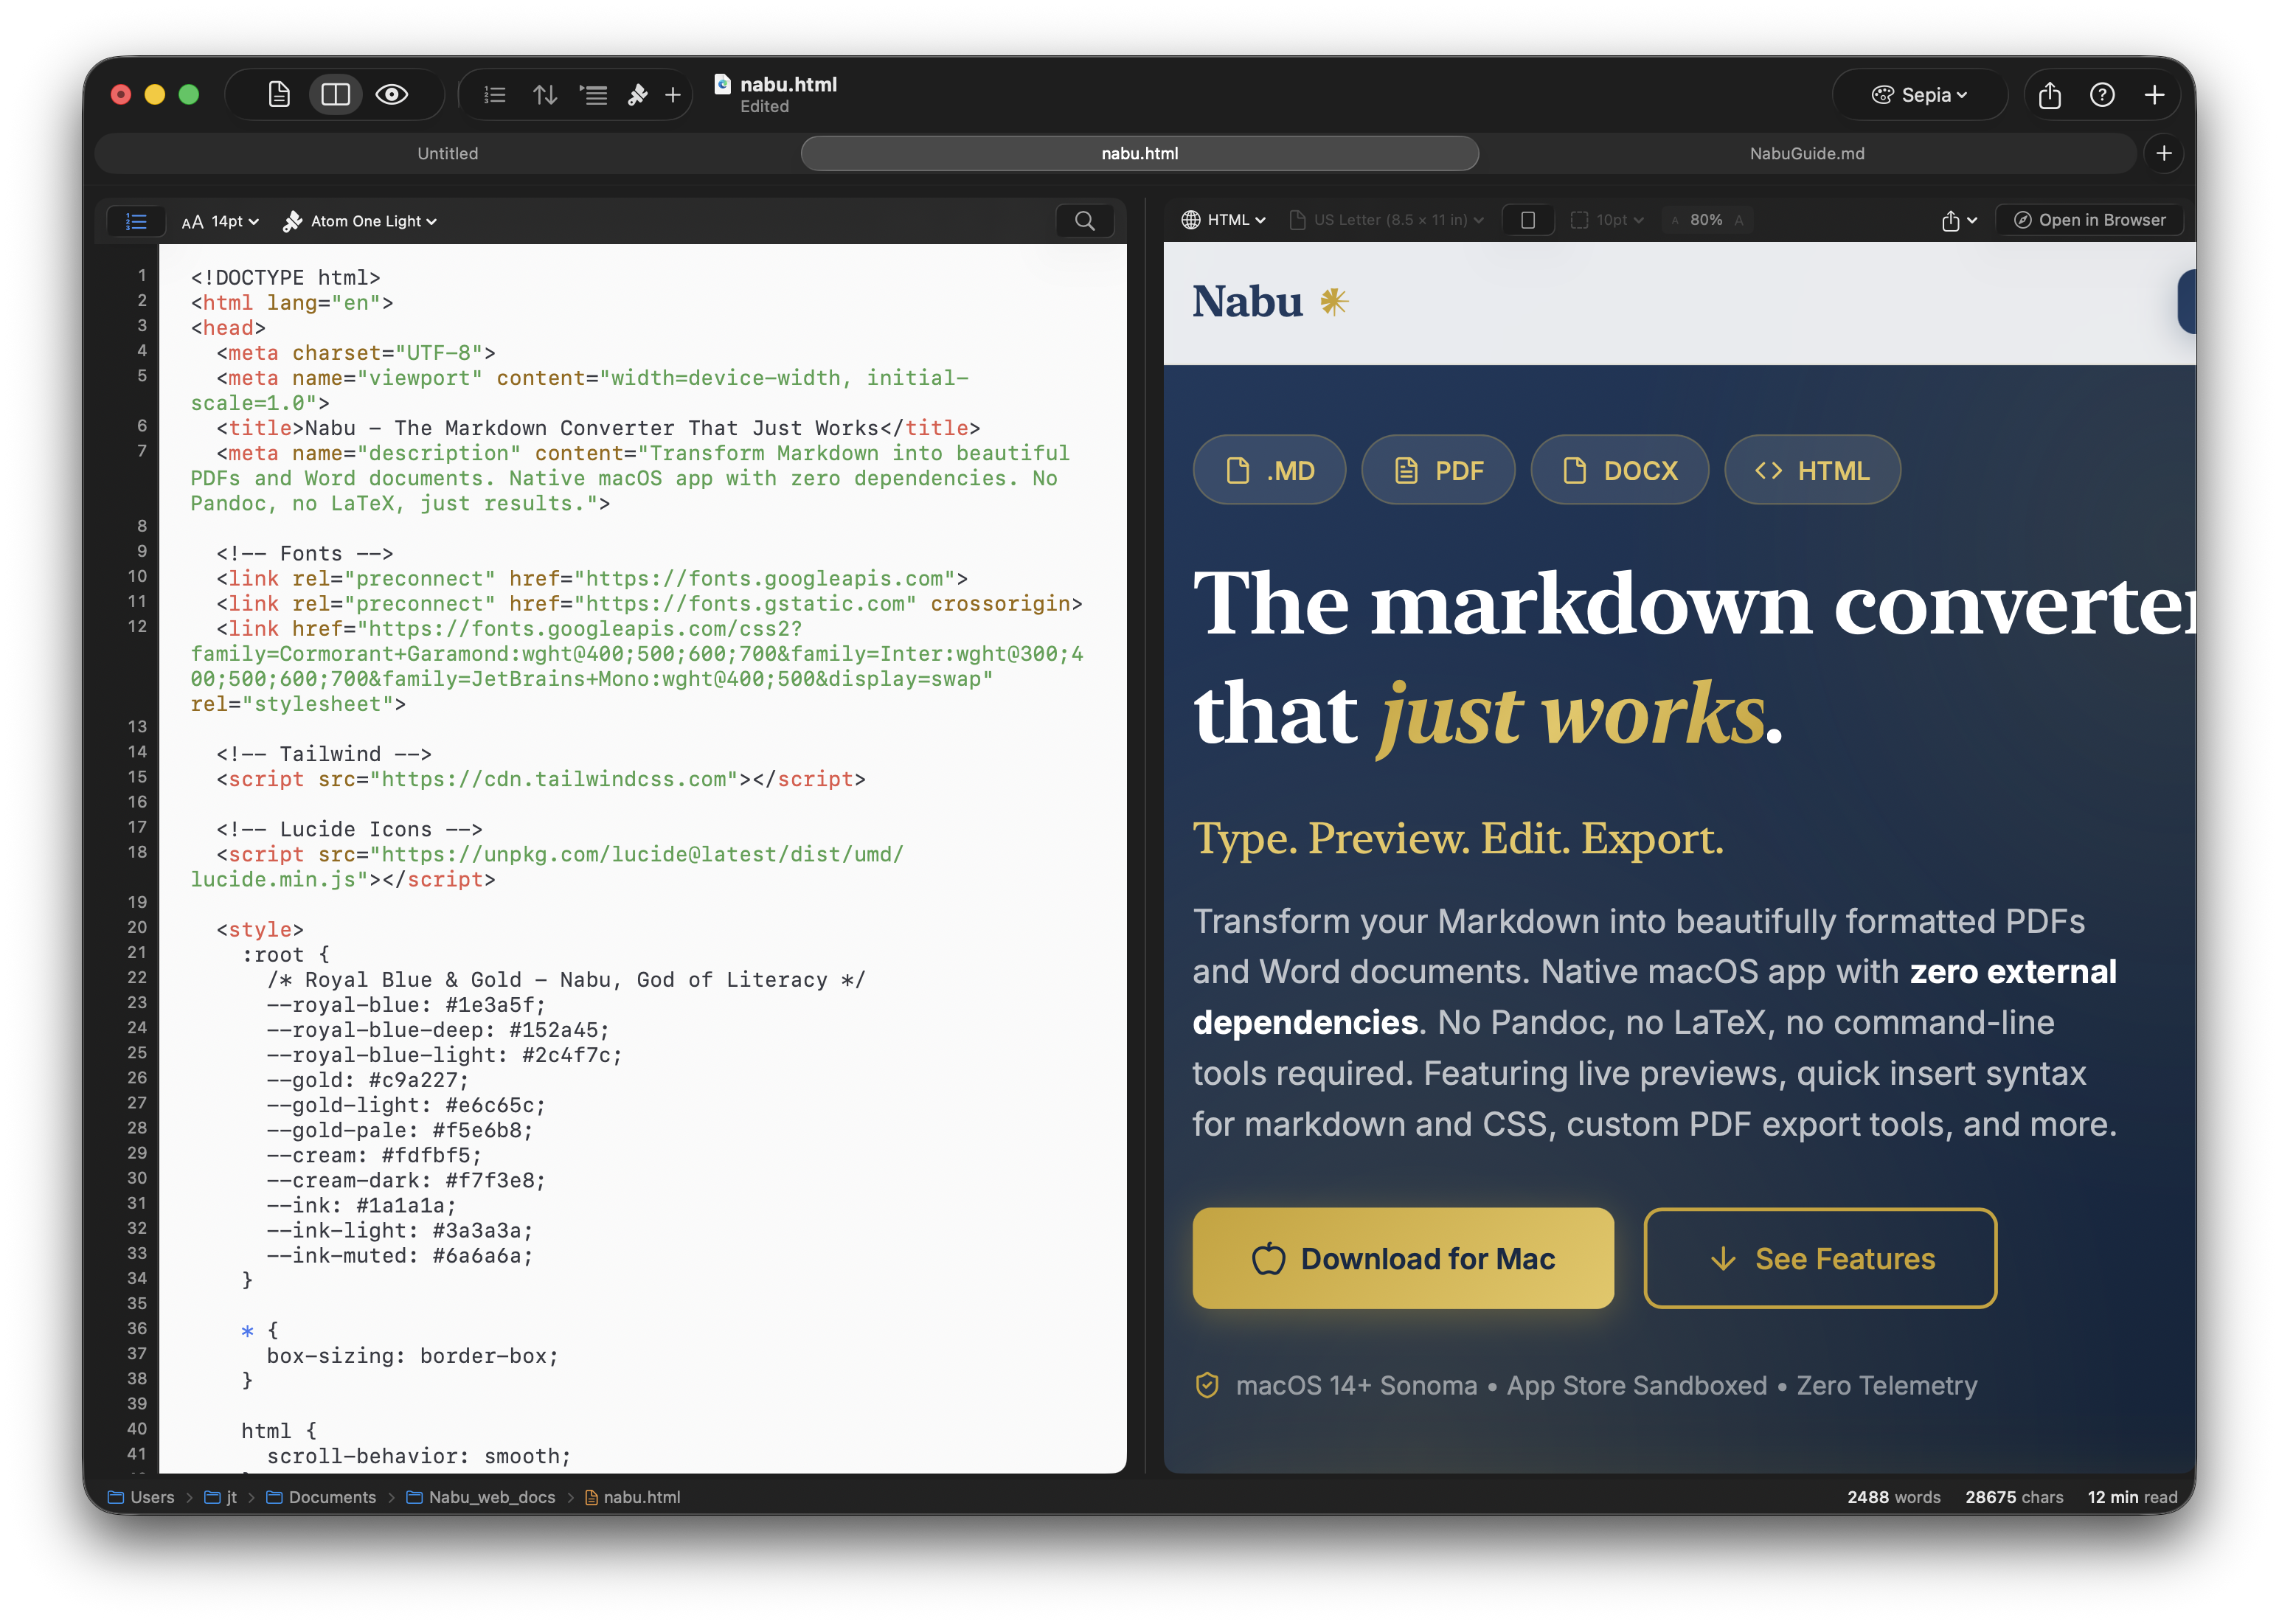This screenshot has width=2279, height=1624.
Task: Click Documents folder in path bar
Action: point(331,1497)
